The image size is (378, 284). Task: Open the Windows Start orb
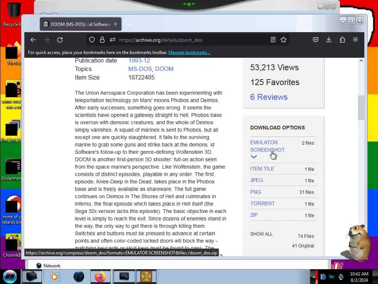tap(10, 277)
